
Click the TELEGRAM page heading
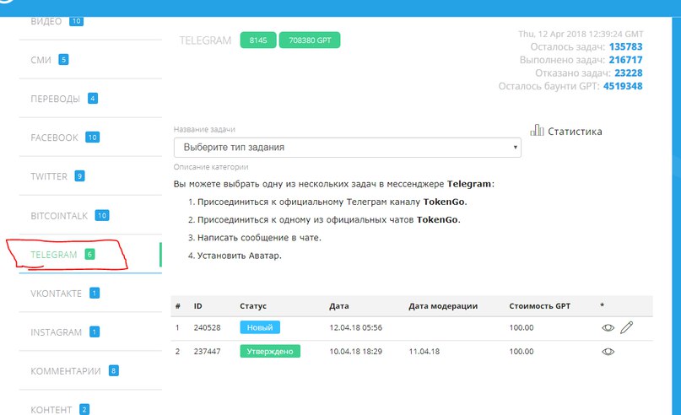coord(205,40)
